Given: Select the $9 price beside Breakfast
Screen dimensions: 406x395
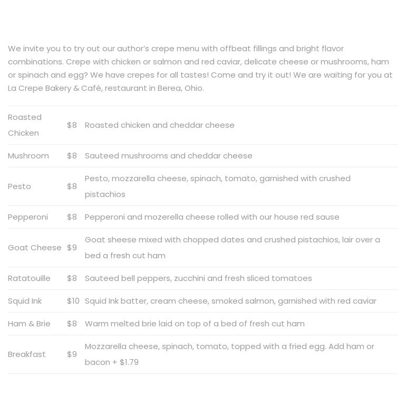Looking at the screenshot, I should [x=72, y=354].
